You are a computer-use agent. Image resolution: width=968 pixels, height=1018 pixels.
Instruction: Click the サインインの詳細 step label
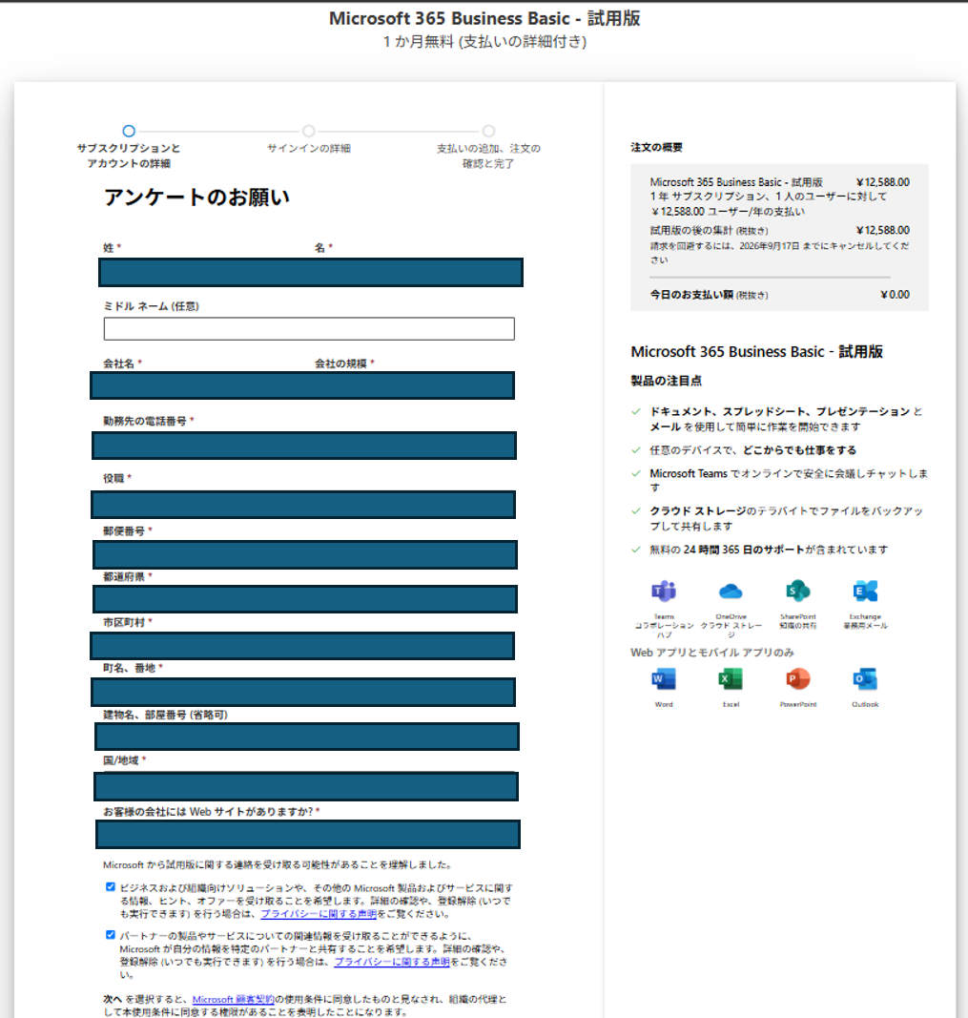pos(309,148)
